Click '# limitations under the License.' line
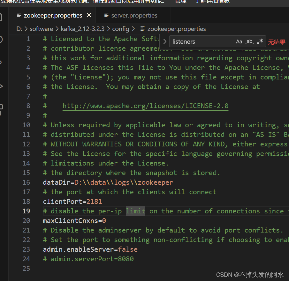The width and height of the screenshot is (289, 281). (x=106, y=163)
